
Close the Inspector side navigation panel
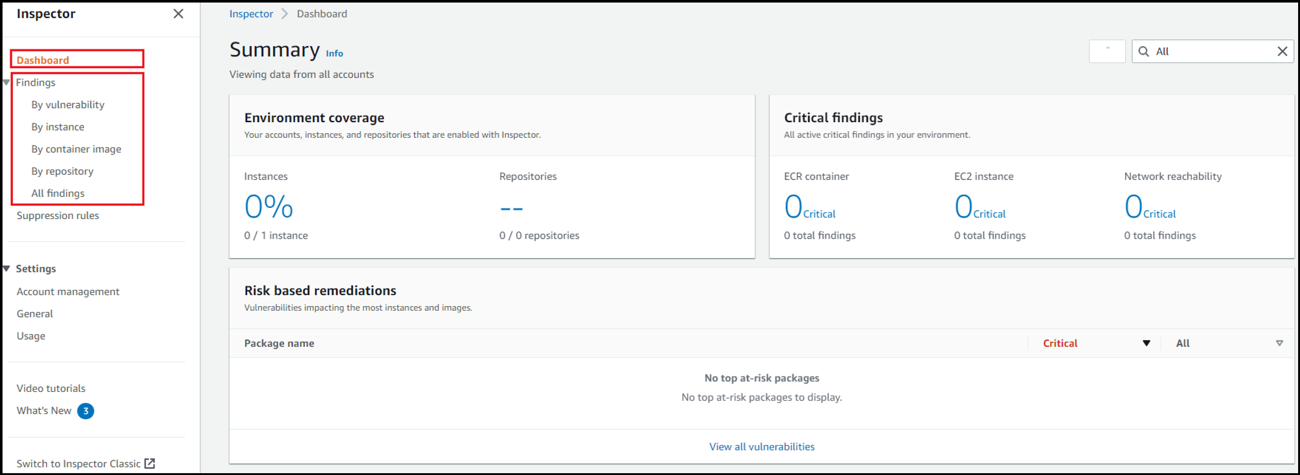pyautogui.click(x=178, y=14)
